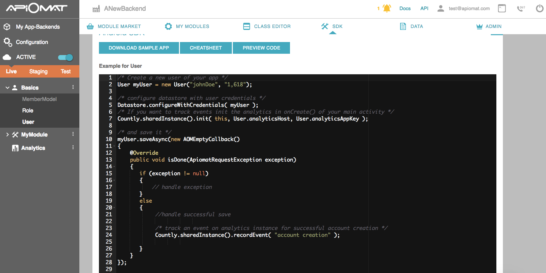Click the Data document icon
This screenshot has width=546, height=273.
(403, 26)
